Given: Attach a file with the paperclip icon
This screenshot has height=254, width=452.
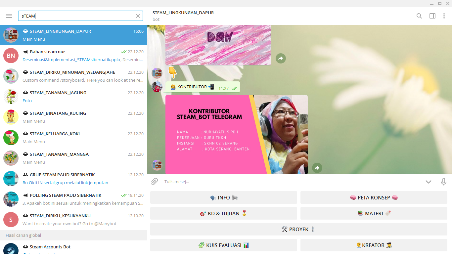Looking at the screenshot, I should [x=155, y=182].
